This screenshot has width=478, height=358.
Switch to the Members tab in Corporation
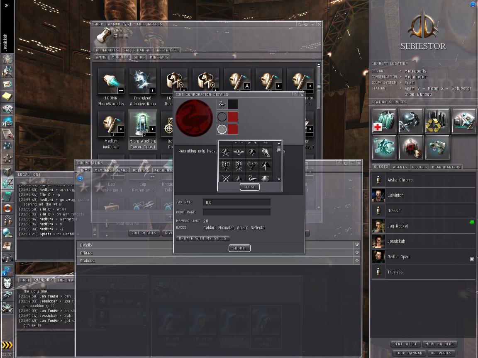[x=103, y=170]
